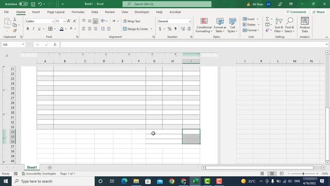The image size is (330, 186).
Task: Apply accounting dollar format
Action: point(160,29)
